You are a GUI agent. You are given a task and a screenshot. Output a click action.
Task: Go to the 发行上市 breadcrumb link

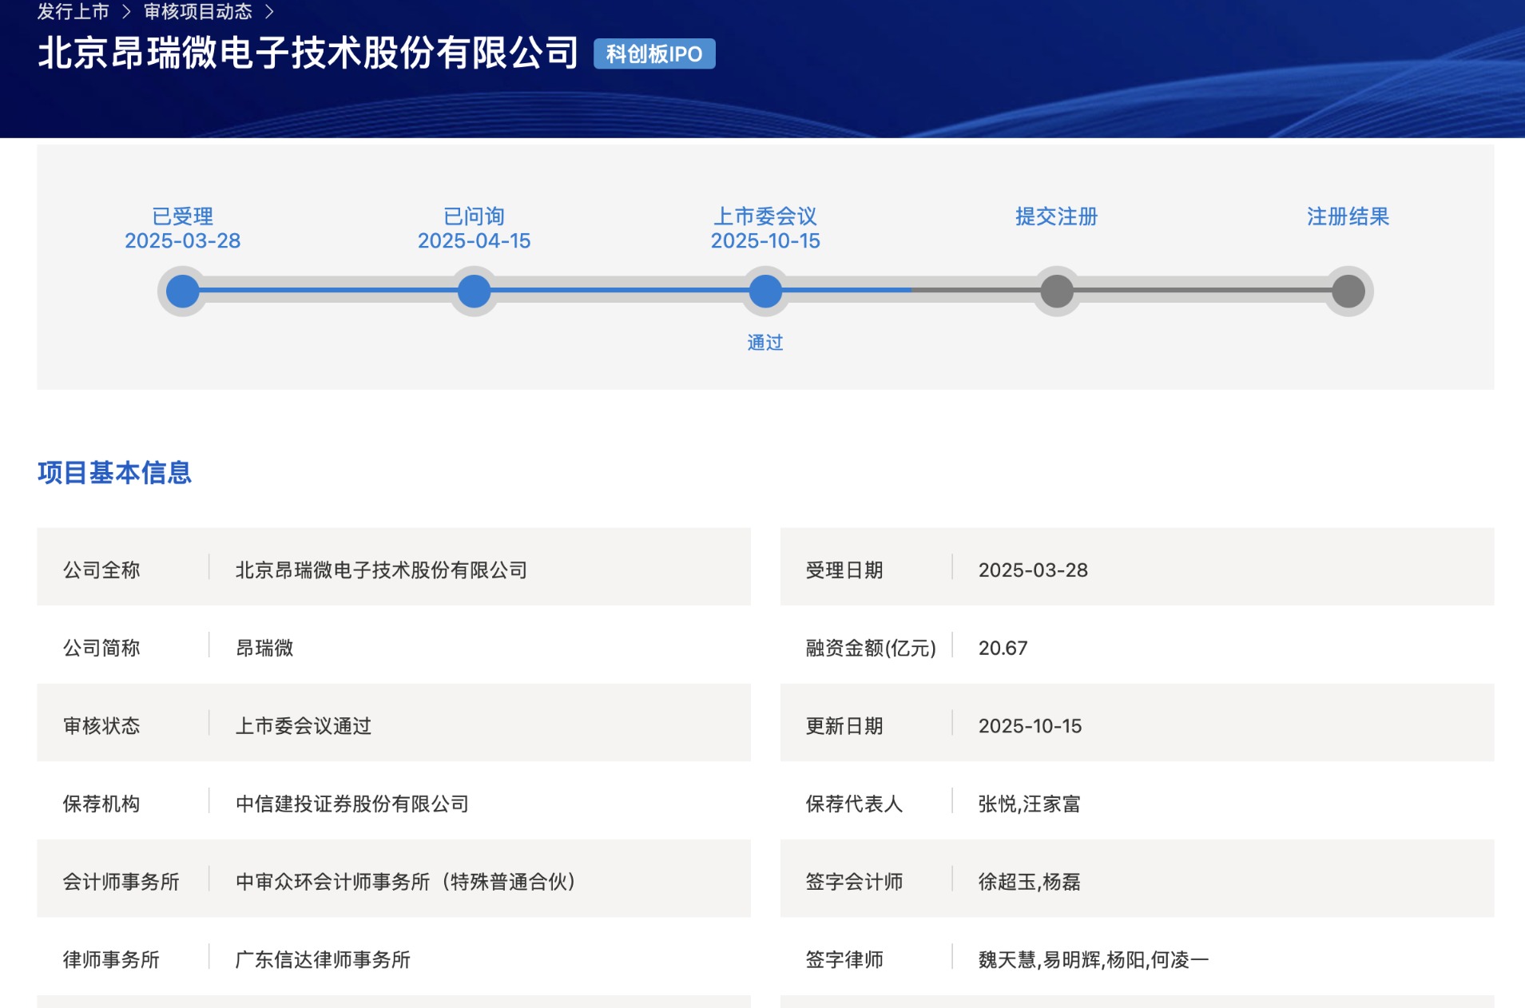pos(73,12)
